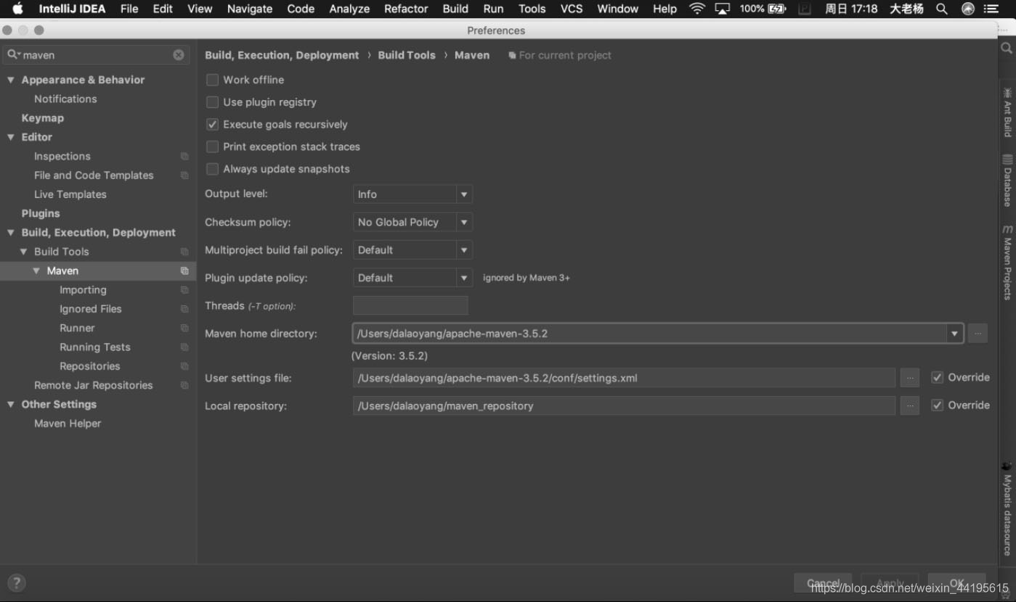Click the AirPlay display icon
This screenshot has width=1016, height=602.
[722, 9]
